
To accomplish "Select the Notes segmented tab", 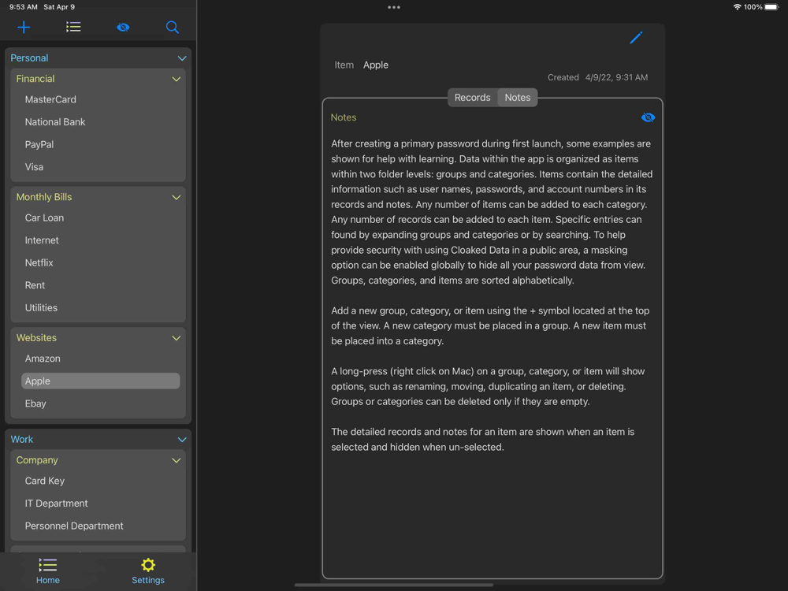I will pyautogui.click(x=518, y=98).
